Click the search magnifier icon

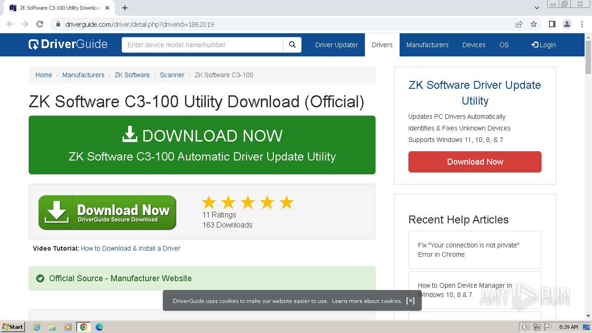[x=292, y=45]
